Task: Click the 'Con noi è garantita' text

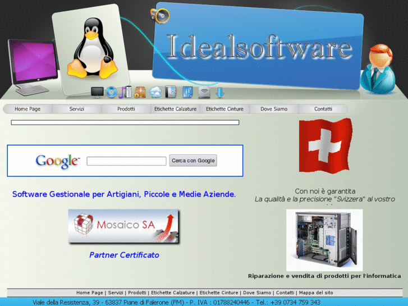Action: pyautogui.click(x=325, y=191)
